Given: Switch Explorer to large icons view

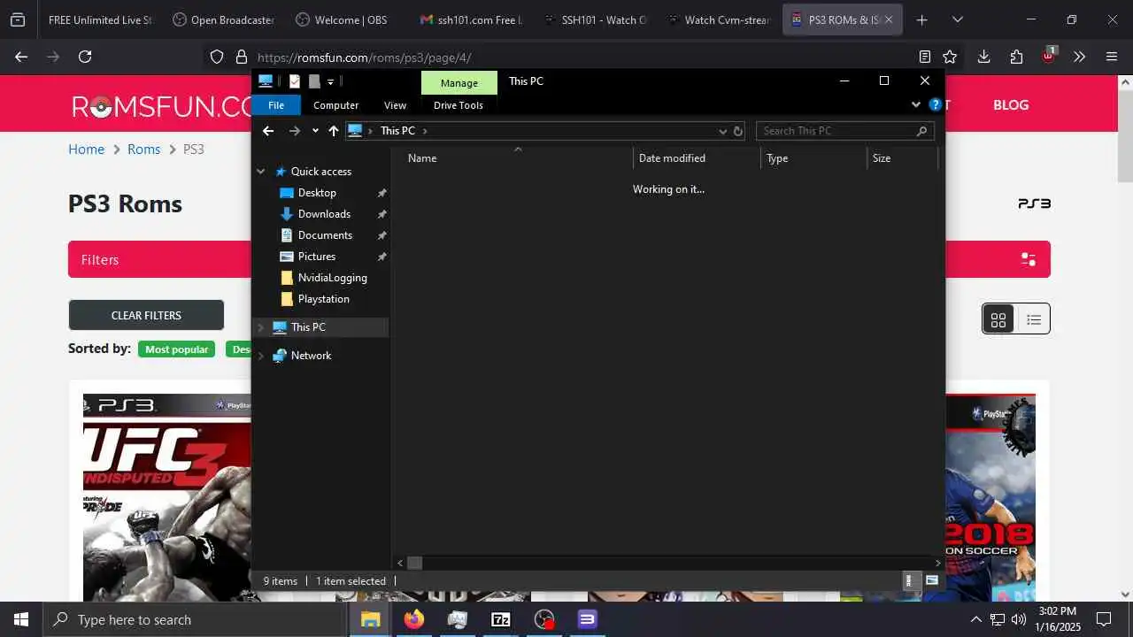Looking at the screenshot, I should click(931, 581).
